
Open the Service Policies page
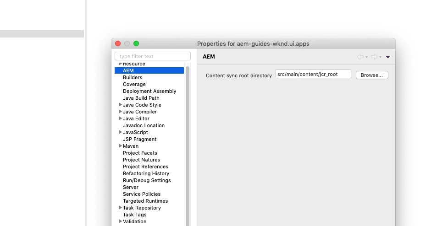142,194
